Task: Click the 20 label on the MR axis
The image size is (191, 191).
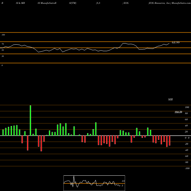Action: click(x=186, y=132)
